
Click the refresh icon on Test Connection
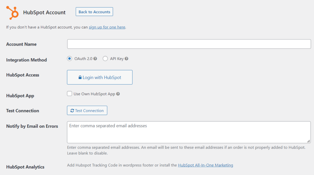coord(72,111)
